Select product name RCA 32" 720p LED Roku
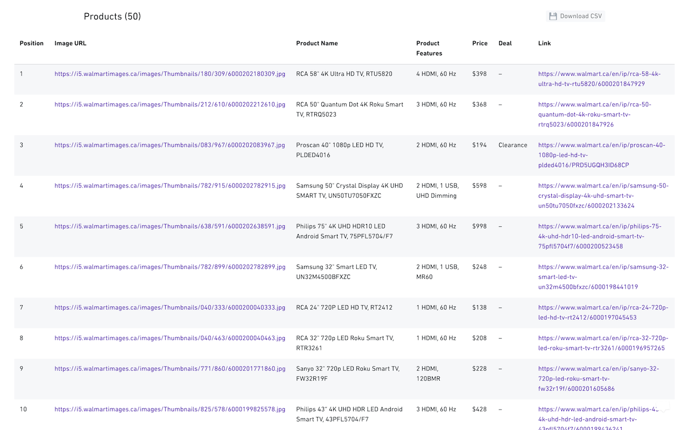The height and width of the screenshot is (430, 689). 345,343
